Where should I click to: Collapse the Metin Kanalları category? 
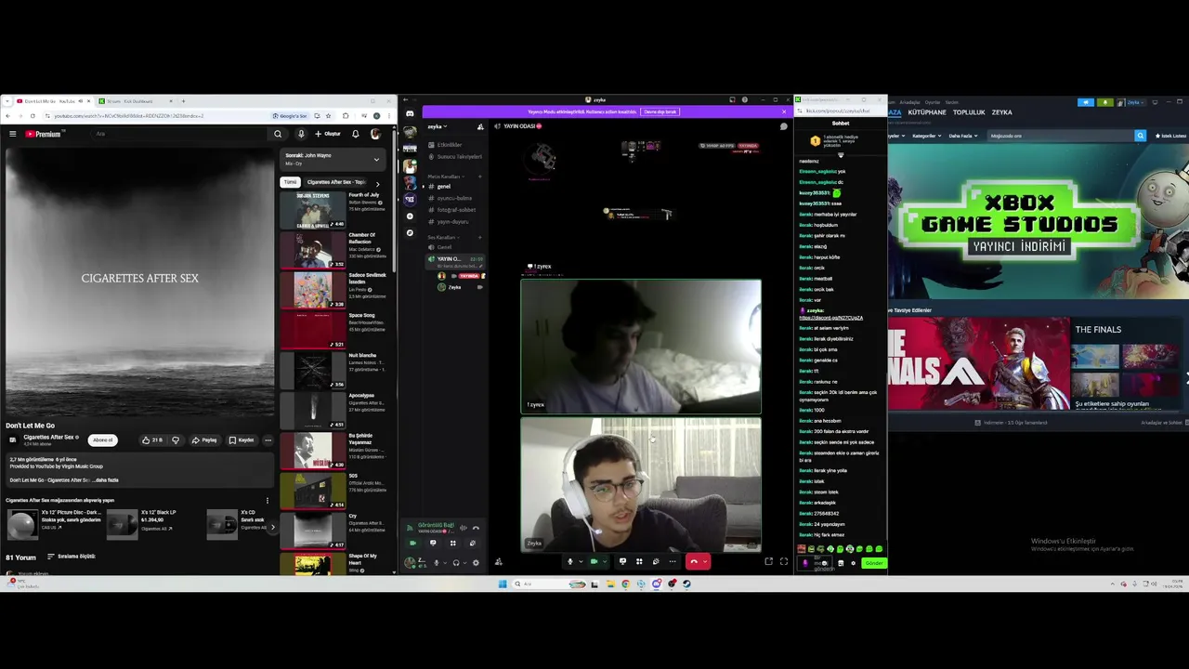444,176
